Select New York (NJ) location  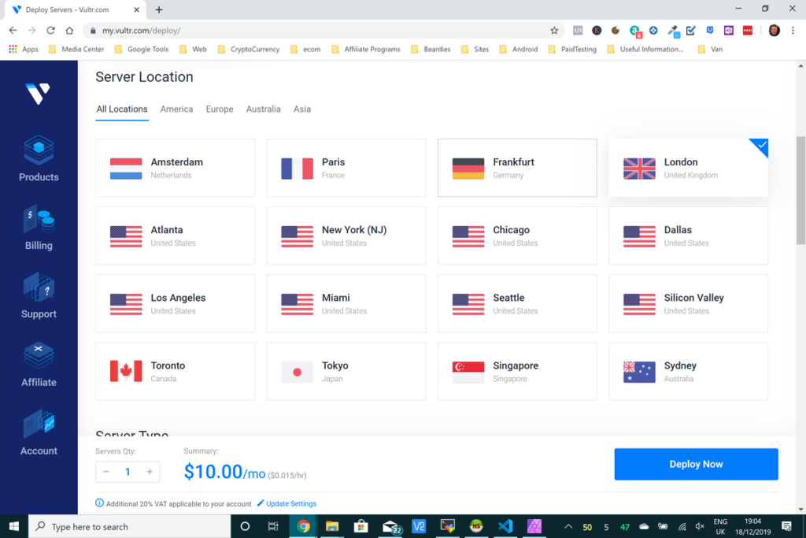tap(346, 236)
